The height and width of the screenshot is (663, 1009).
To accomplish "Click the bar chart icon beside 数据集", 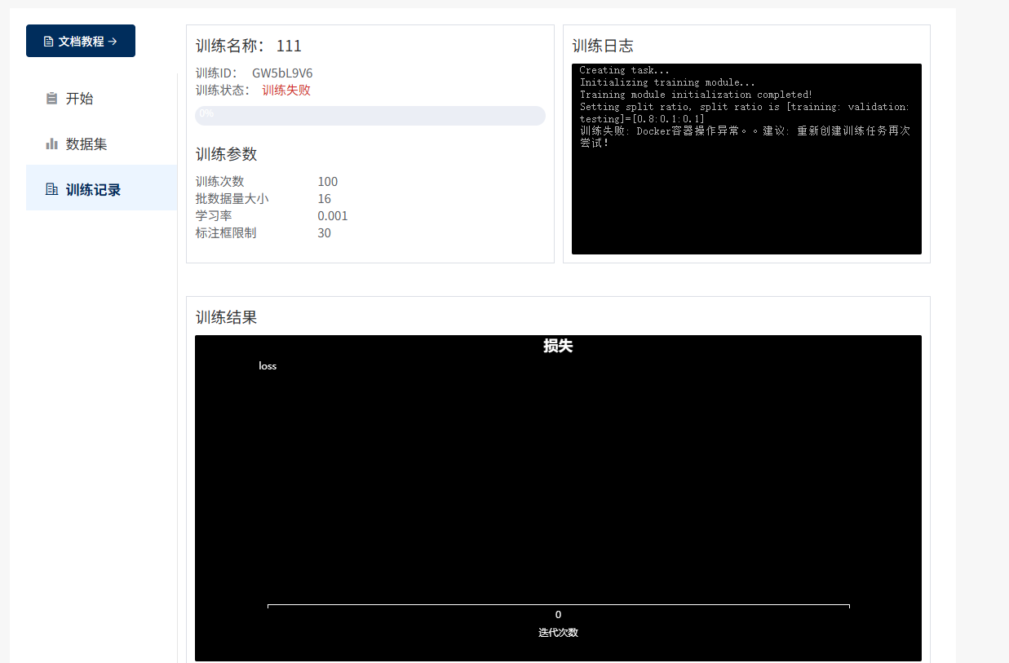I will coord(51,144).
